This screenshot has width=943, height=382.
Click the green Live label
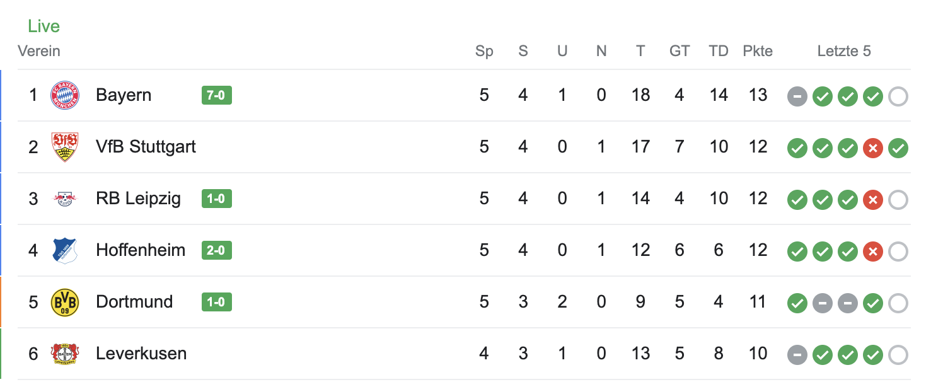click(43, 26)
